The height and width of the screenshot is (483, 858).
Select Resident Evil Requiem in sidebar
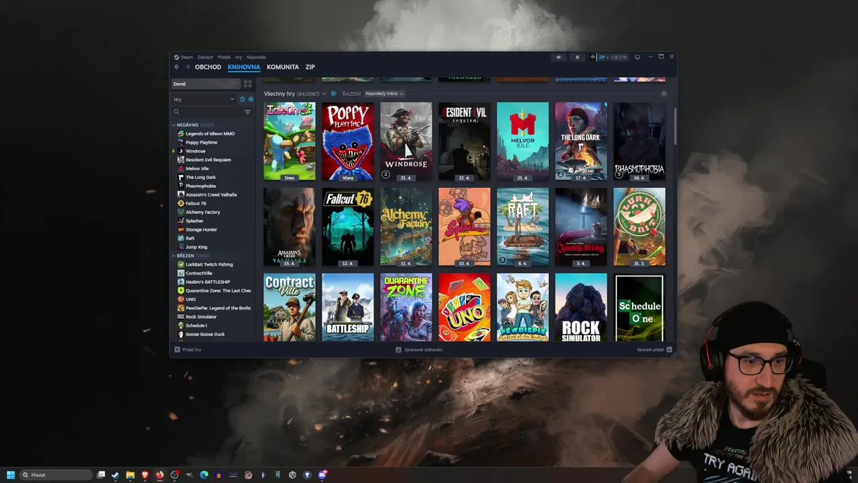(x=208, y=160)
